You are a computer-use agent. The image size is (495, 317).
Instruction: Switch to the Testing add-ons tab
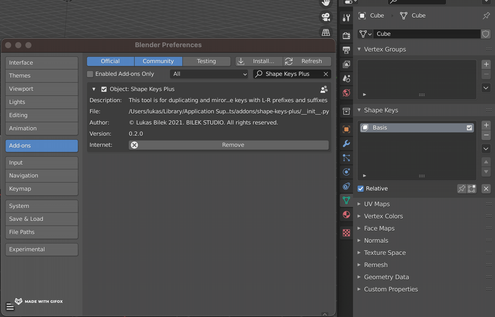pos(206,61)
